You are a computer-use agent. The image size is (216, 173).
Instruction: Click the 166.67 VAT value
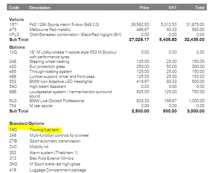pyautogui.click(x=170, y=101)
